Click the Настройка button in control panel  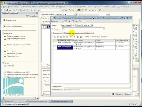pos(32,16)
